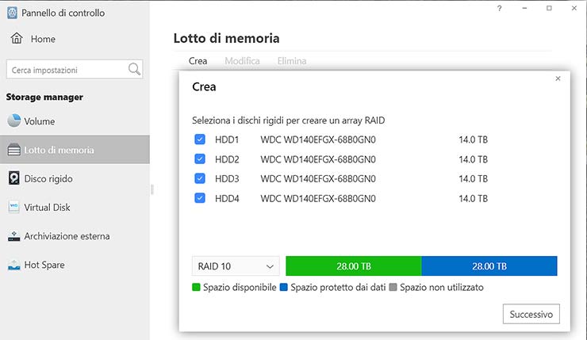Open the RAID 10 type dropdown
Screen dimensions: 587x340
point(236,266)
